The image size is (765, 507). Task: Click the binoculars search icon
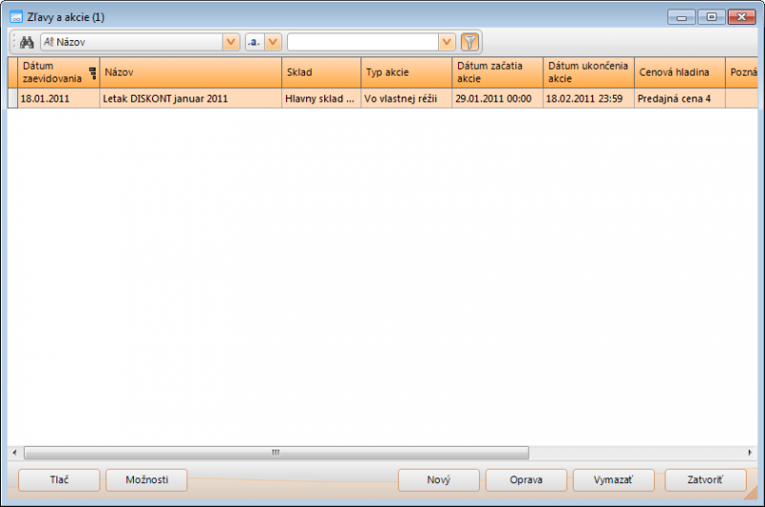point(27,42)
